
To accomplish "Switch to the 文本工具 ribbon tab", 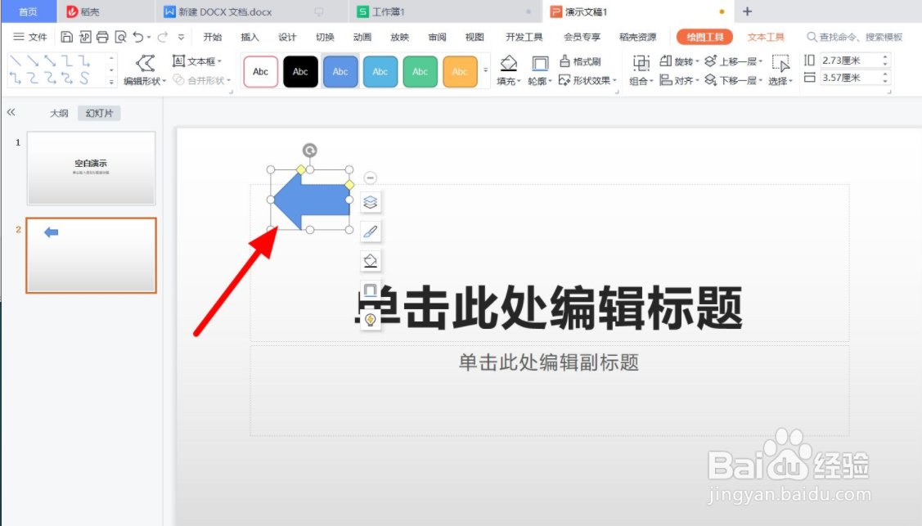I will click(765, 37).
